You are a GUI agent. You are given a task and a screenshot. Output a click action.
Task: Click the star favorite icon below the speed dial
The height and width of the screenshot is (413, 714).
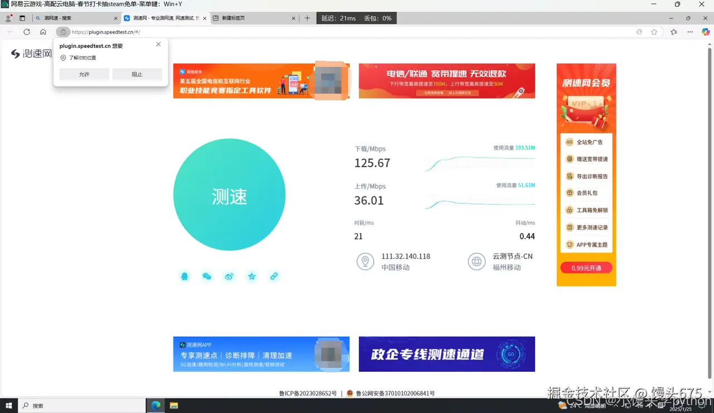[252, 276]
